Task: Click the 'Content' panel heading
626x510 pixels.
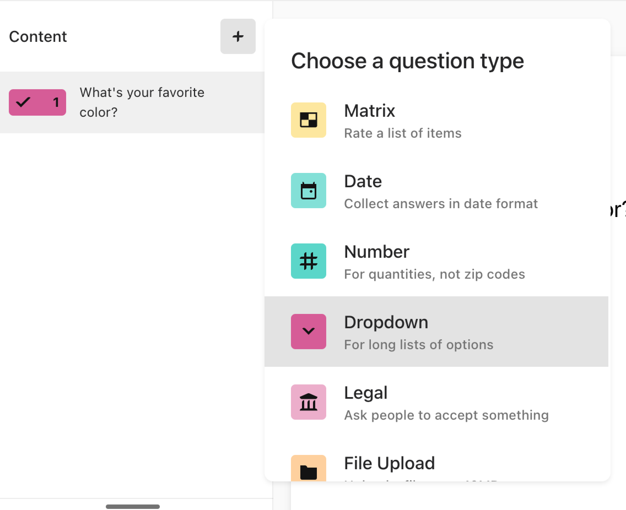Action: tap(38, 36)
